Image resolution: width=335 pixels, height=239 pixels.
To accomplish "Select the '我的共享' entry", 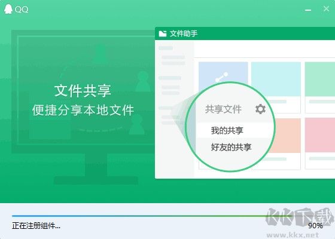I will (227, 130).
